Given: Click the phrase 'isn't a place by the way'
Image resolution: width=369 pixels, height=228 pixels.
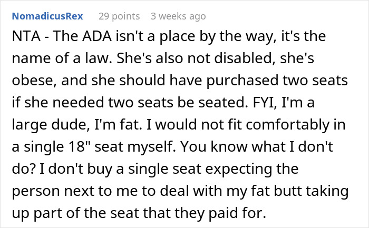Looking at the screenshot, I should (192, 39).
